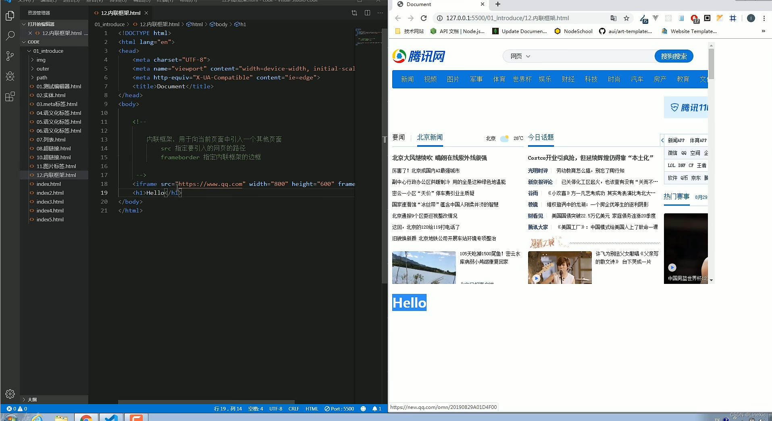The image size is (772, 421).
Task: Open the Manage gear in VS Code
Action: [x=10, y=394]
